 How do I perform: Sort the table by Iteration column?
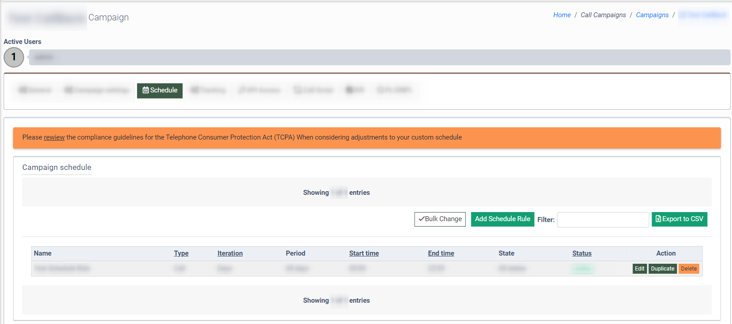230,253
